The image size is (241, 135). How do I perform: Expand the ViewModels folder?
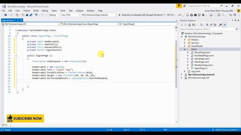(x=185, y=46)
